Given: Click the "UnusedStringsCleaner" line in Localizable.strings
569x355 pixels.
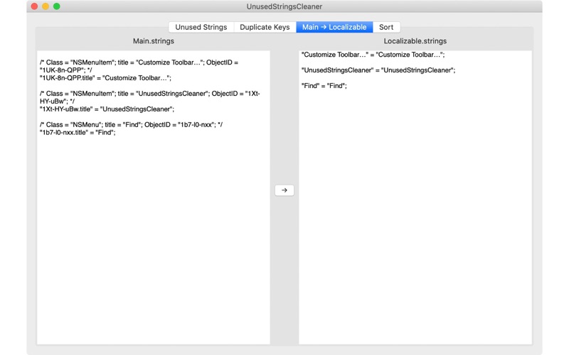Looking at the screenshot, I should coord(378,70).
